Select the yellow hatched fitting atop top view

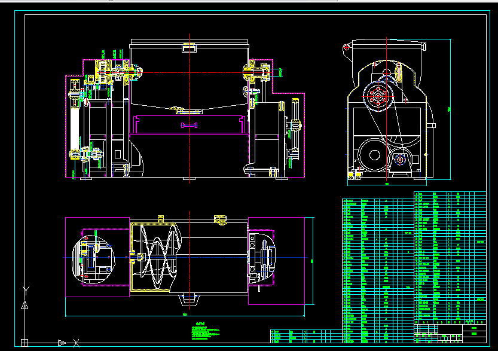click(220, 220)
